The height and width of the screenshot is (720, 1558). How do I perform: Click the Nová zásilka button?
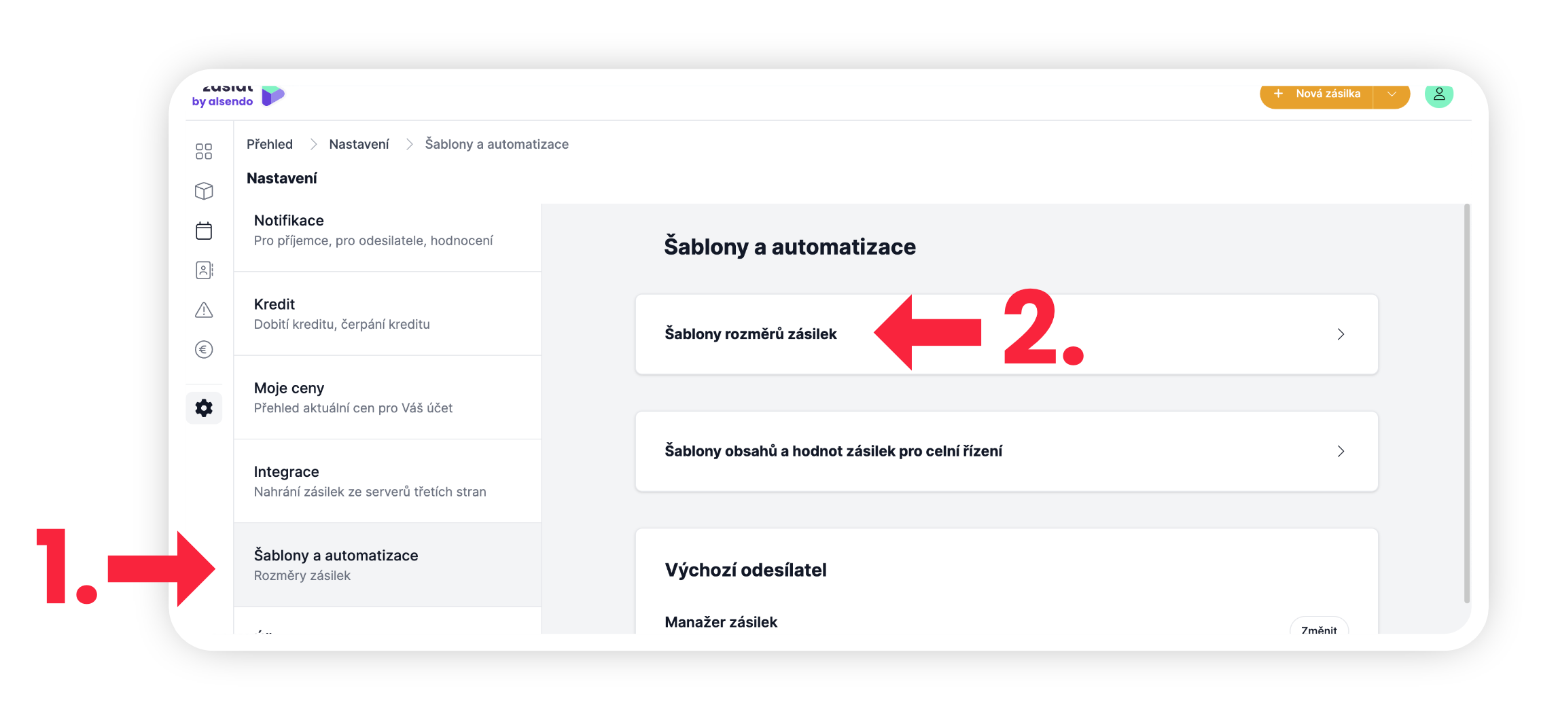pyautogui.click(x=1316, y=95)
